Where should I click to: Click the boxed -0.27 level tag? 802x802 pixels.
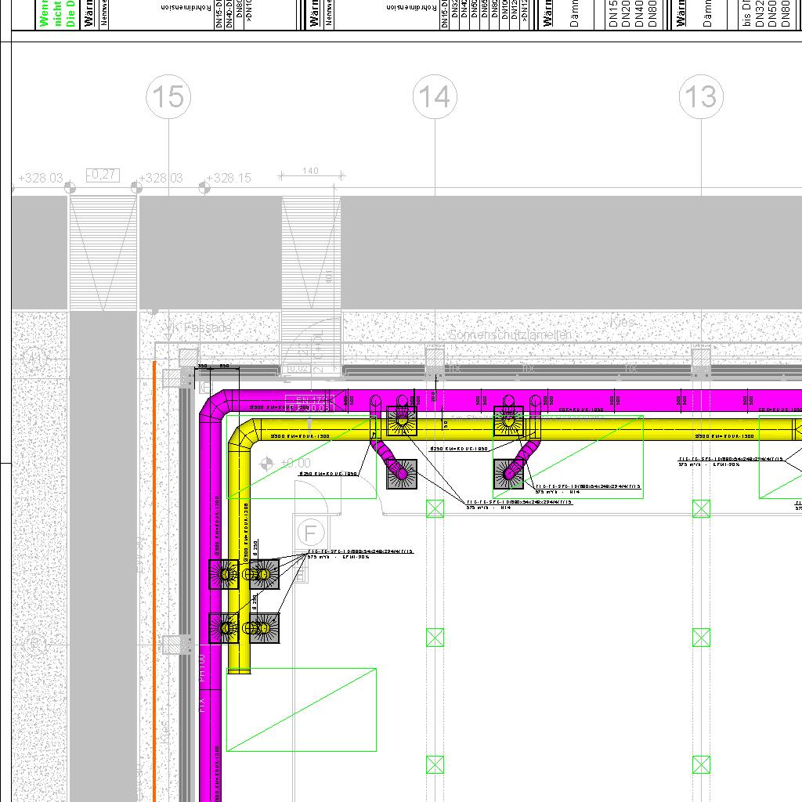click(x=103, y=175)
